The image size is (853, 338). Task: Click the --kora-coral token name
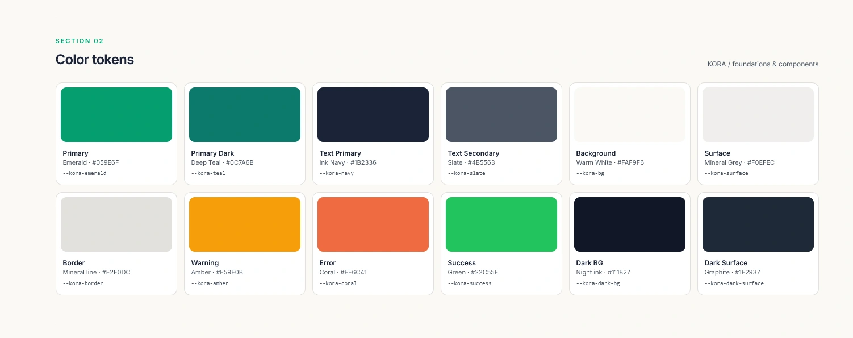(x=338, y=283)
